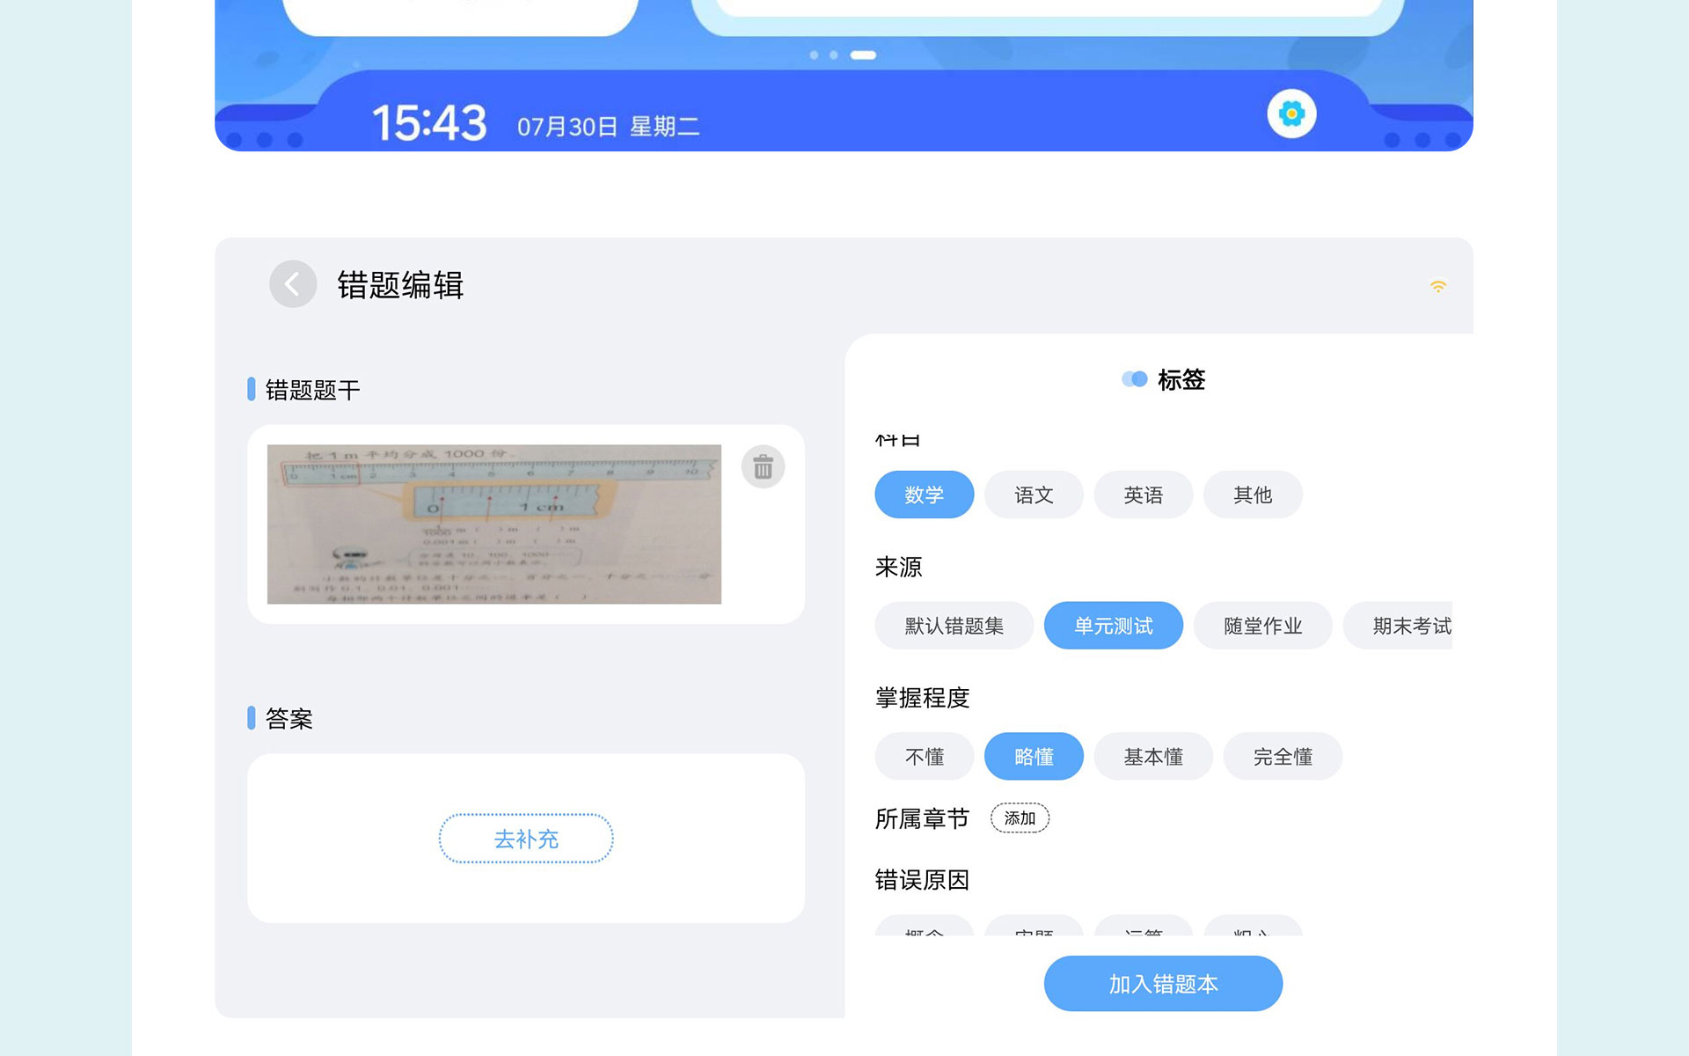
Task: Choose 其他 as the subject
Action: [1252, 495]
